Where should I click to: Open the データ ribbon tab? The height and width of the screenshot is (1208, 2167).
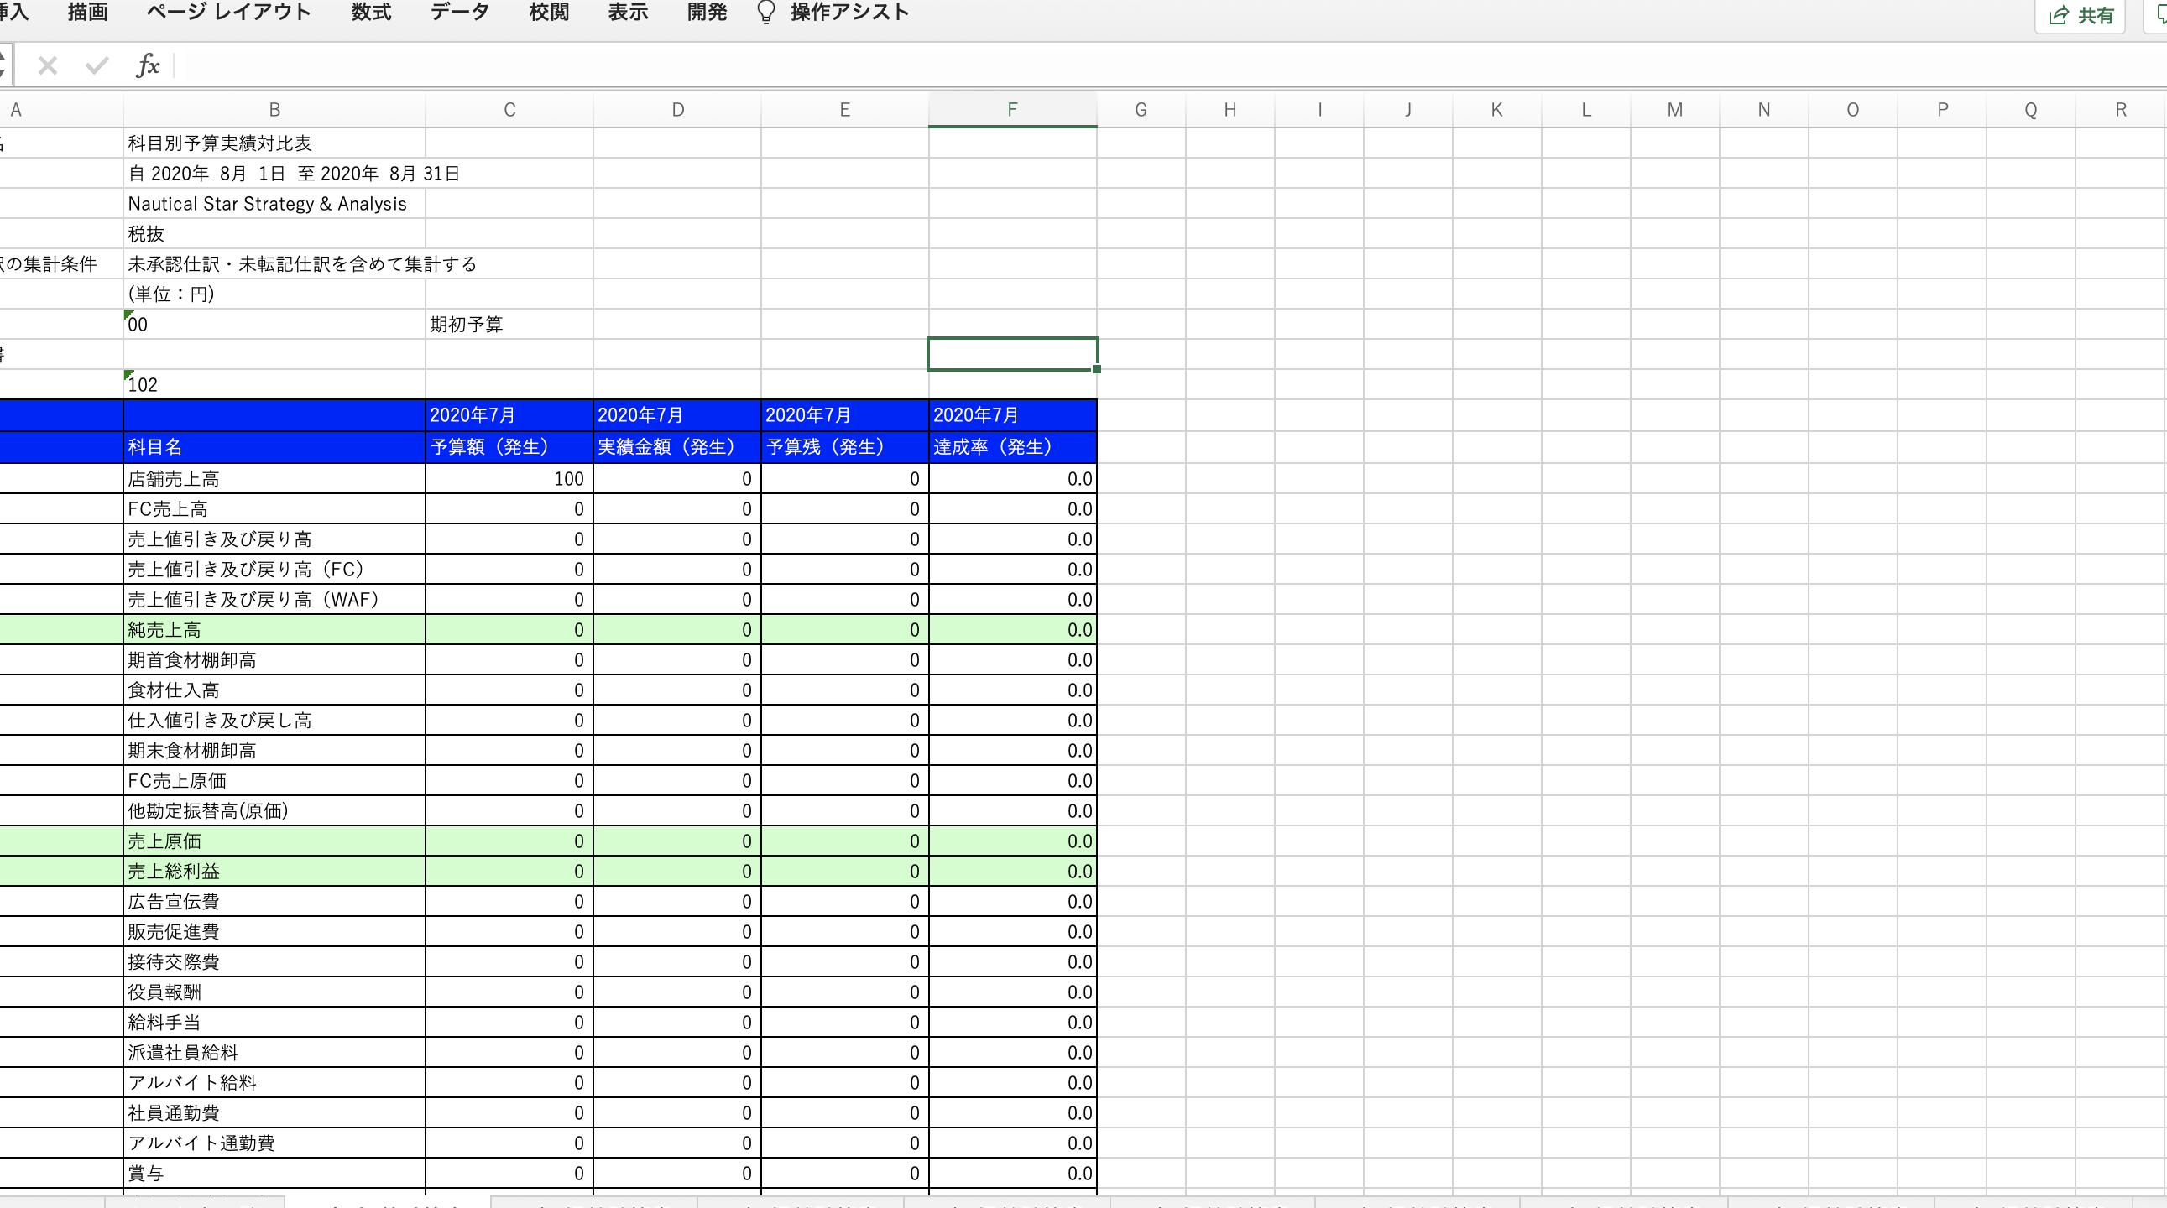pyautogui.click(x=459, y=13)
